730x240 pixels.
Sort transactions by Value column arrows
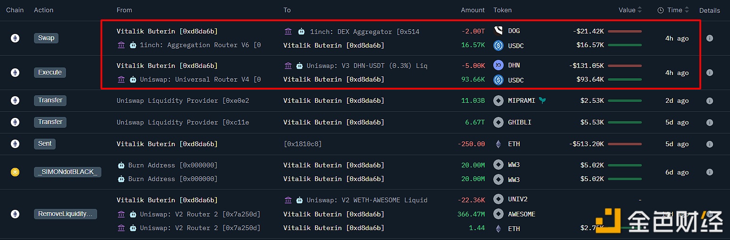(x=639, y=10)
